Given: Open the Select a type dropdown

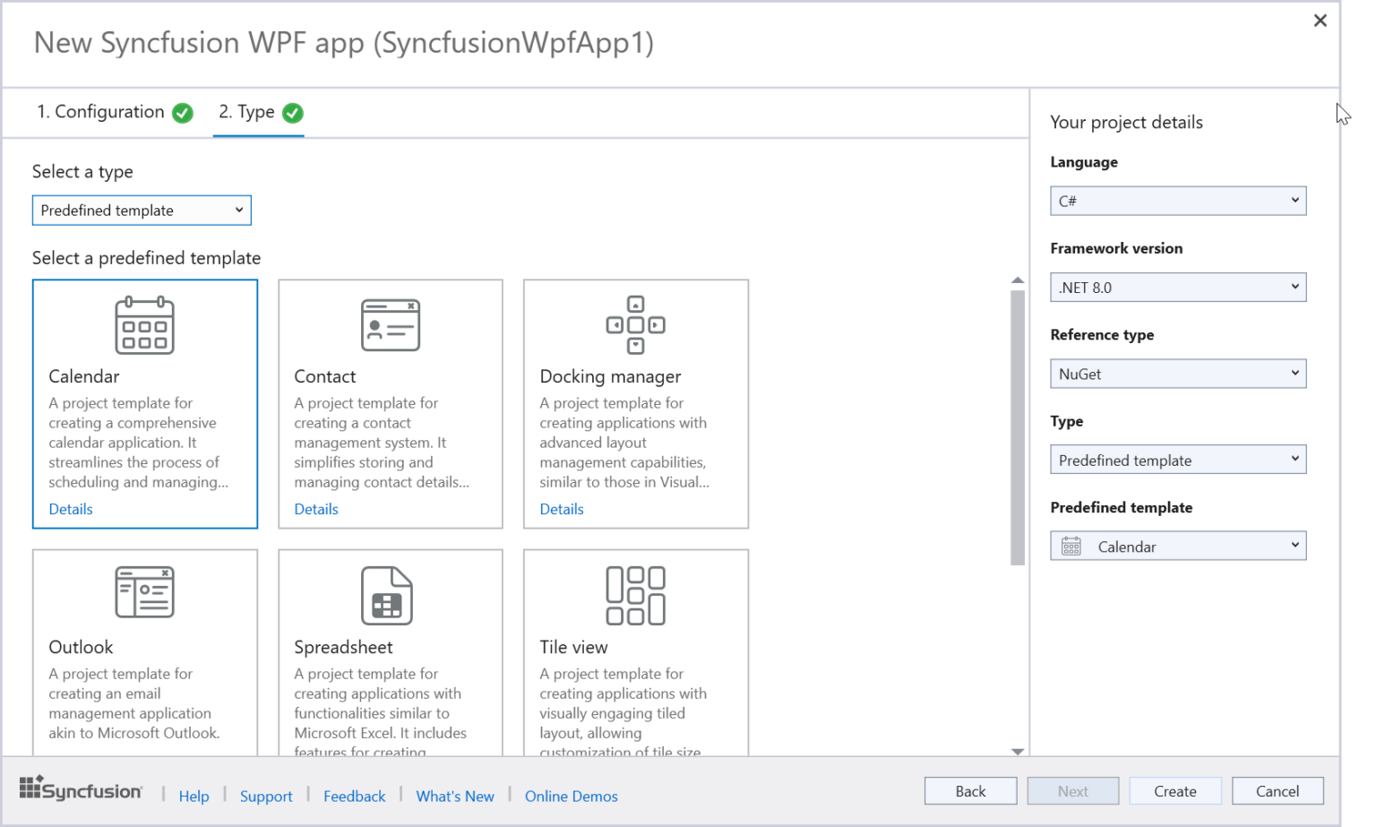Looking at the screenshot, I should (x=141, y=210).
